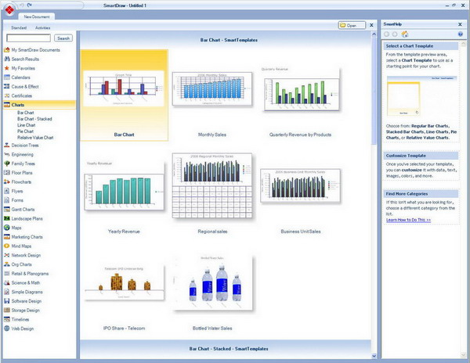This screenshot has width=470, height=363.
Task: Click into the template search input field
Action: tap(28, 38)
